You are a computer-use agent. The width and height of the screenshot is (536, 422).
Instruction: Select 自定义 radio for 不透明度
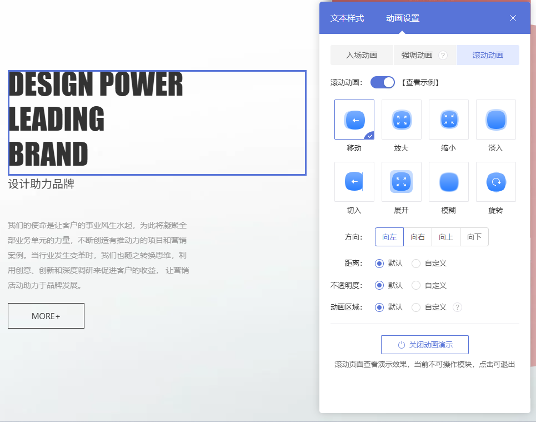tap(416, 285)
